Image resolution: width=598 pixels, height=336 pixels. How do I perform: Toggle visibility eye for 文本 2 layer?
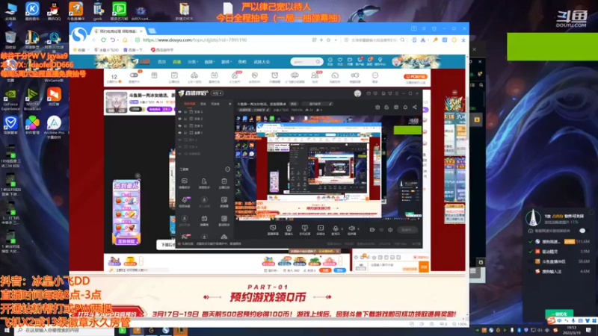tap(179, 119)
